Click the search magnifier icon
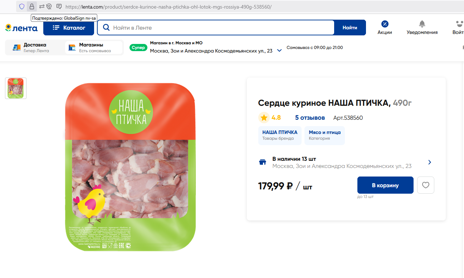The image size is (464, 278). tap(106, 28)
